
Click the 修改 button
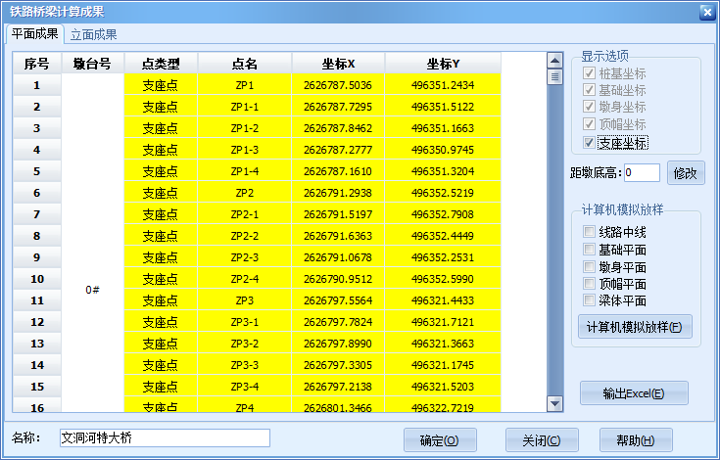click(687, 173)
